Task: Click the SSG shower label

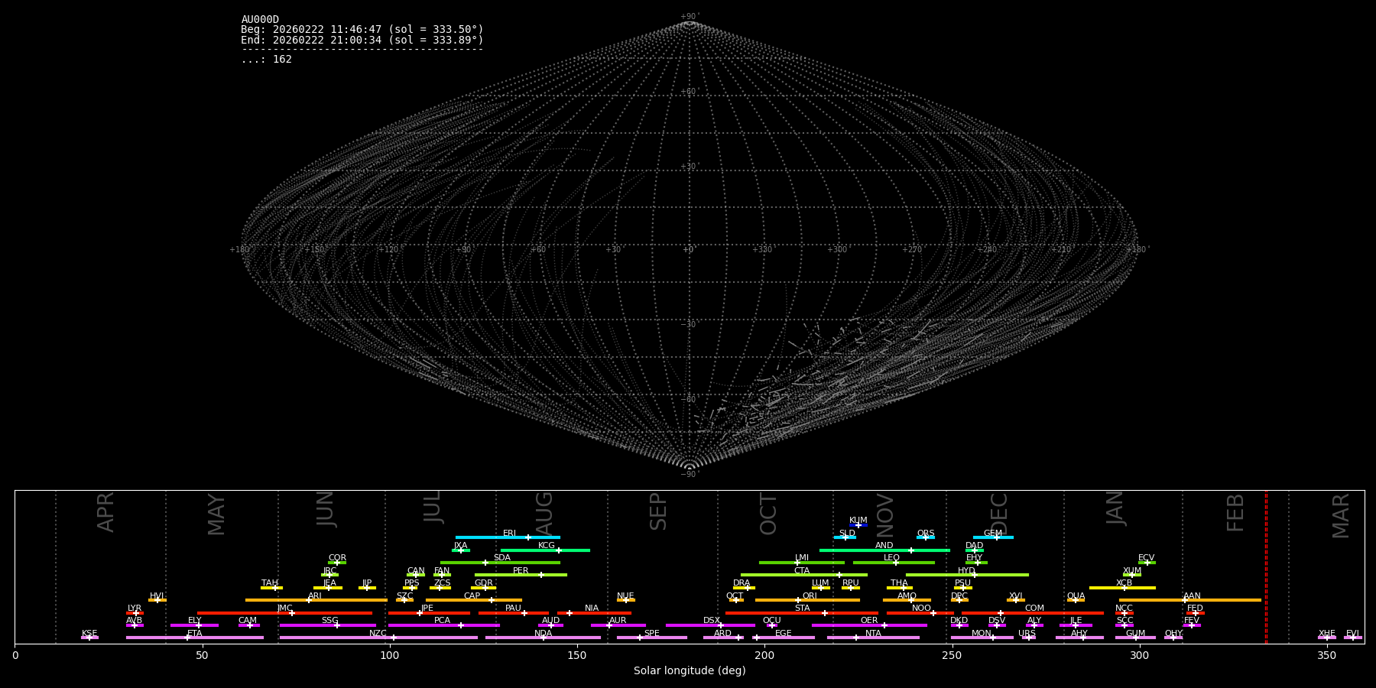Action: tap(329, 621)
